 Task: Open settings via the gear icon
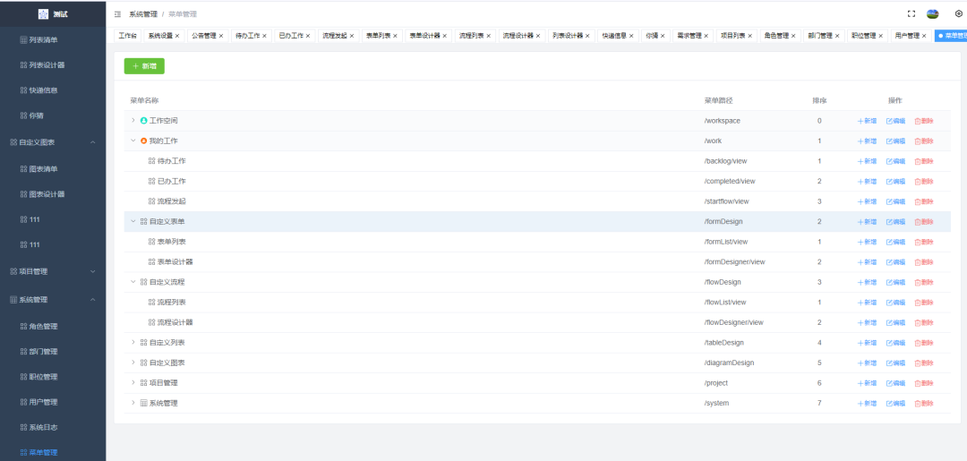point(958,14)
